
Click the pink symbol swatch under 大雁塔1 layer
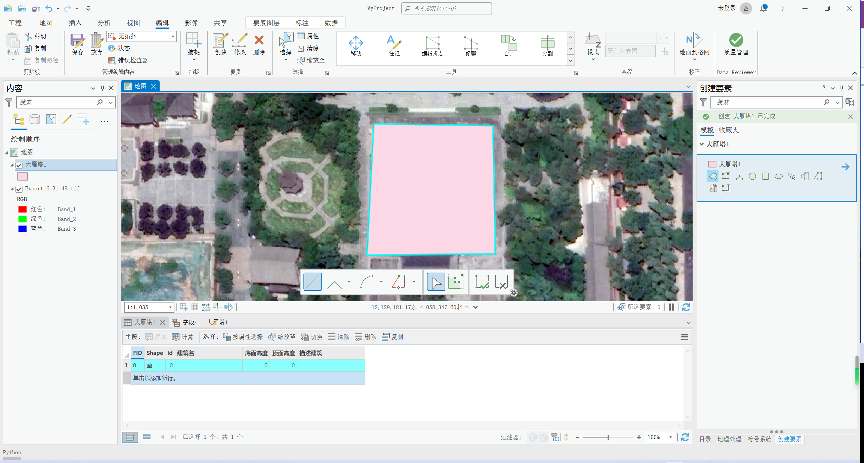coord(23,176)
